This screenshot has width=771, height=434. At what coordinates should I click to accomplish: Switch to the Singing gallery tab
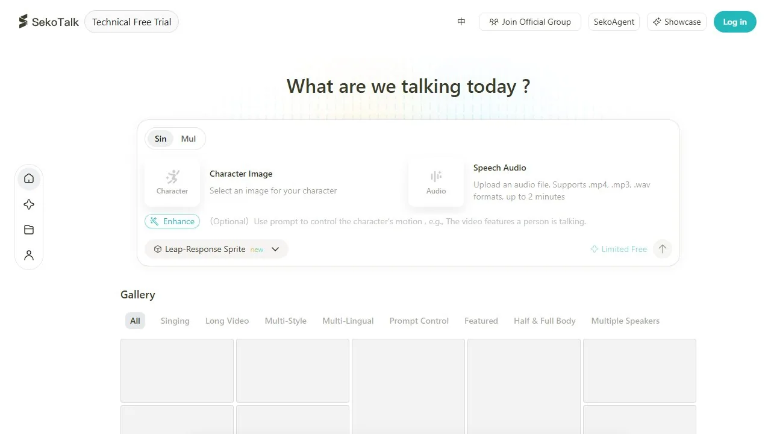(175, 321)
